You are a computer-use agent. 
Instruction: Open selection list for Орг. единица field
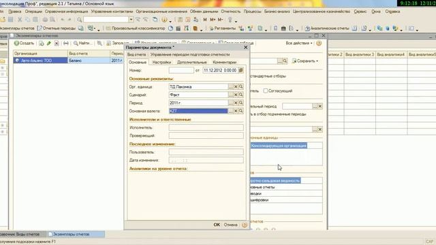click(230, 86)
